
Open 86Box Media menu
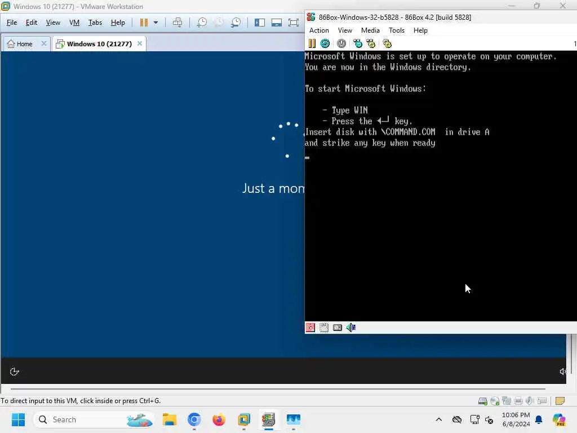pyautogui.click(x=370, y=30)
